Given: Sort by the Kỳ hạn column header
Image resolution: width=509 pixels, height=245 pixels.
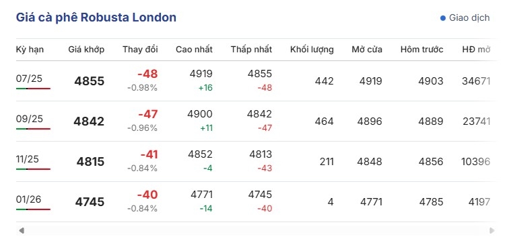Looking at the screenshot, I should [x=30, y=50].
